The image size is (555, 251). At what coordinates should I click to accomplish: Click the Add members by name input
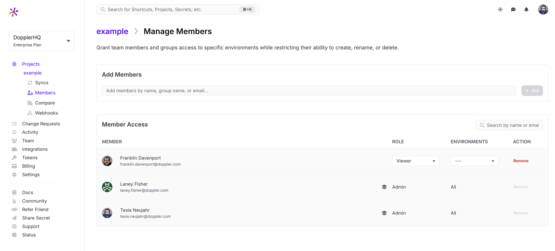point(309,91)
